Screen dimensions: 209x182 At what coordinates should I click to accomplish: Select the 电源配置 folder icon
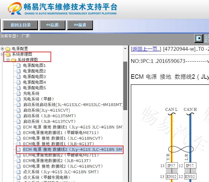8,49
